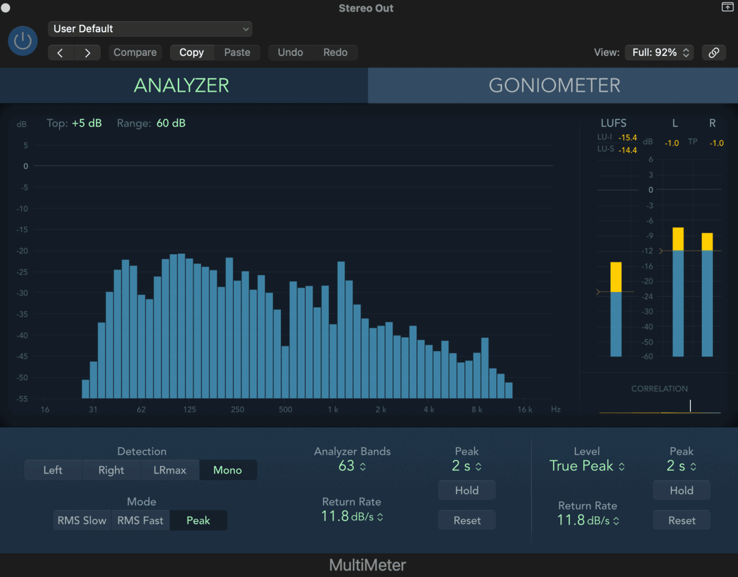Open the Analyzer Bands 63 menu
738x577 pixels.
click(352, 466)
